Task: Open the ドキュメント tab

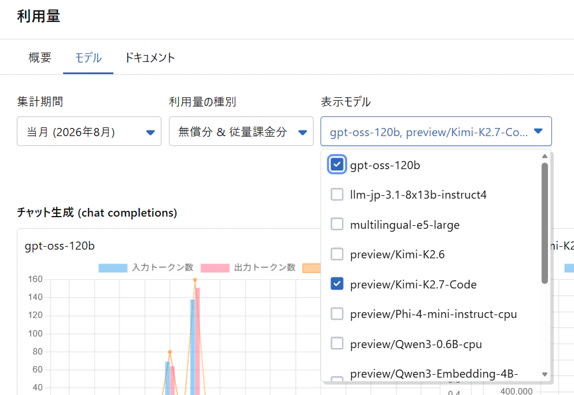Action: click(x=150, y=57)
